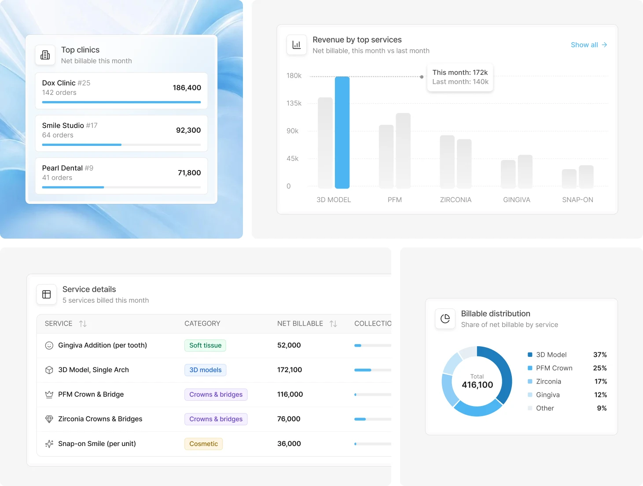Click the Soft tissue category tag
The width and height of the screenshot is (643, 486).
[x=205, y=345]
